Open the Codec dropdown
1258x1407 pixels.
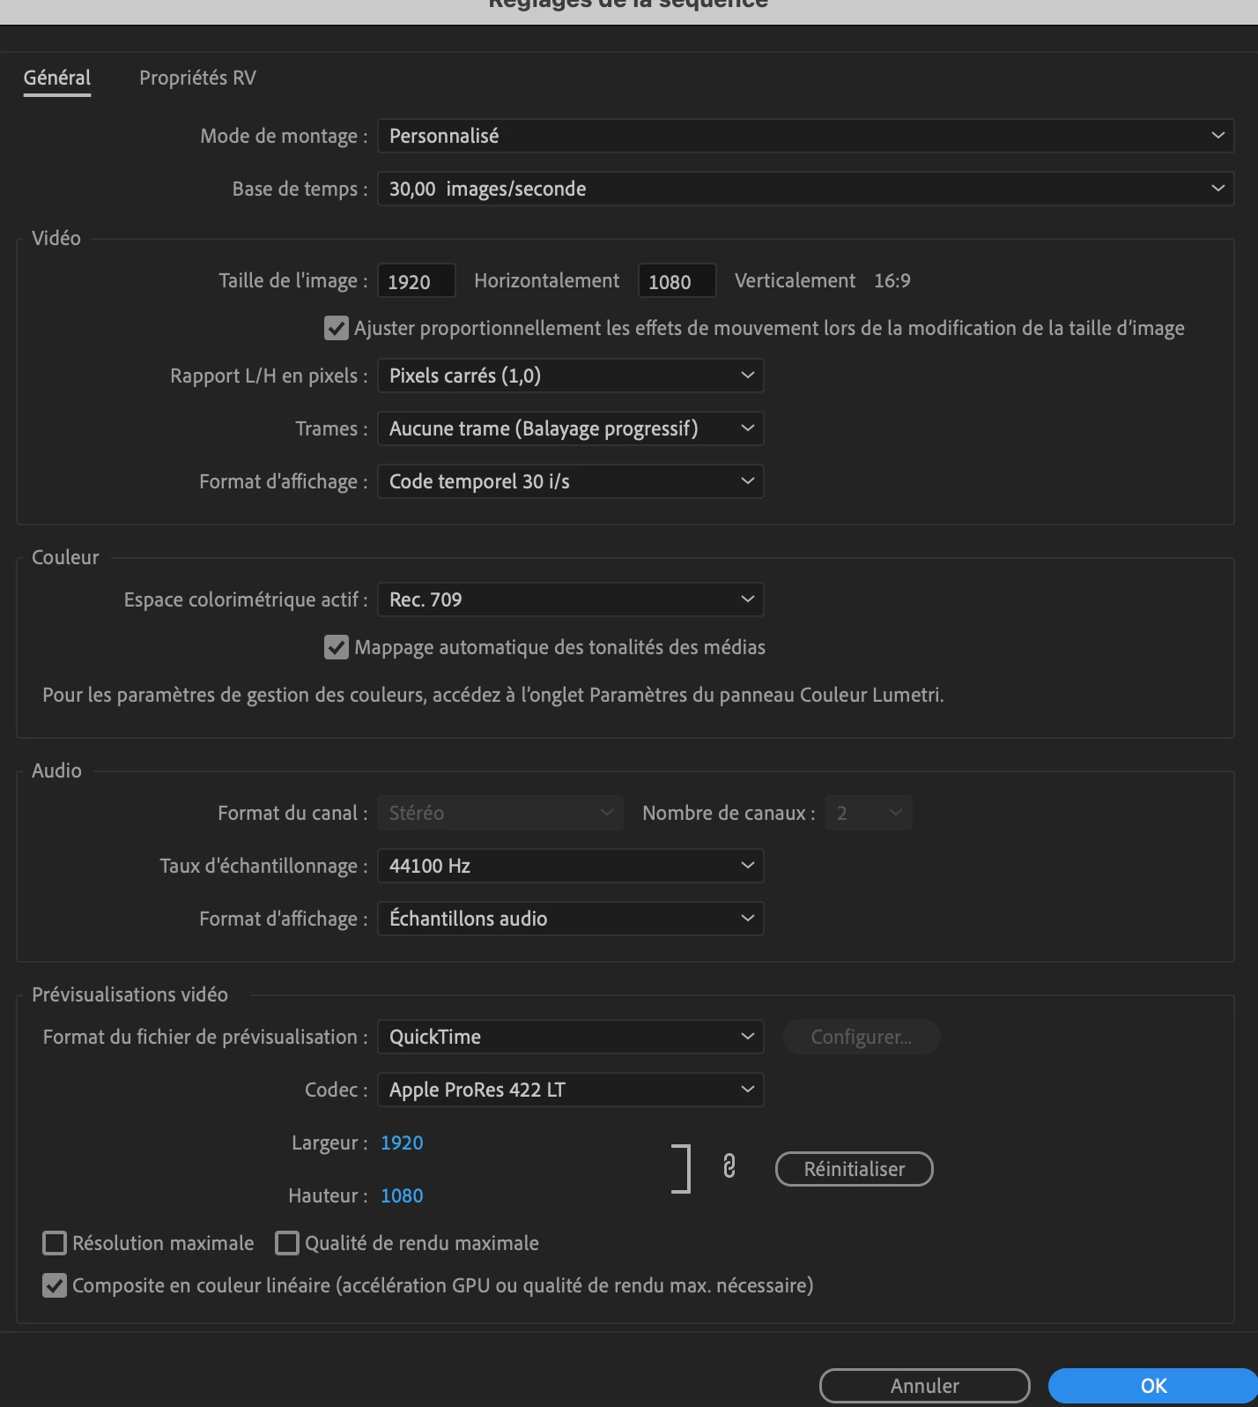(x=570, y=1090)
